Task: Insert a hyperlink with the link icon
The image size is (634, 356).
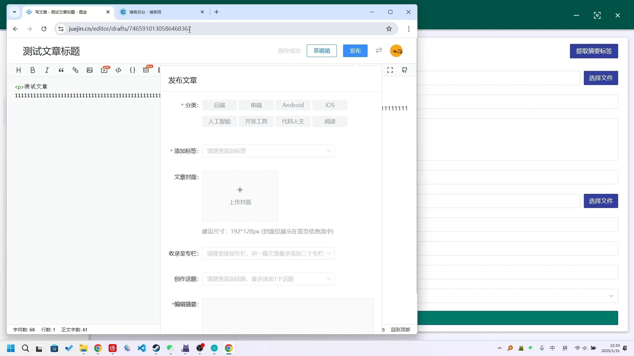Action: coord(76,70)
